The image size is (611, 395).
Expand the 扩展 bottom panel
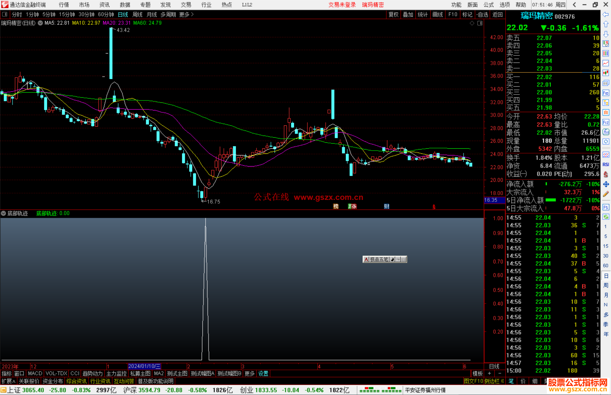pyautogui.click(x=8, y=381)
